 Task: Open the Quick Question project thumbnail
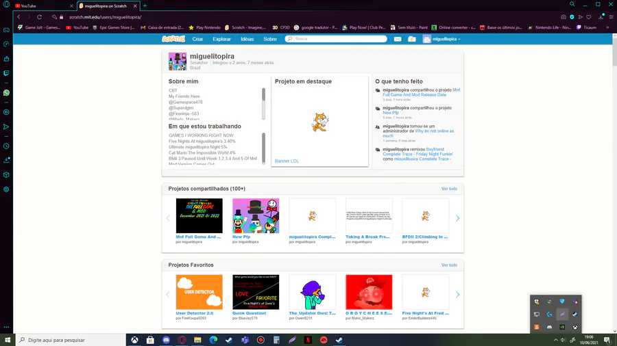(x=256, y=292)
